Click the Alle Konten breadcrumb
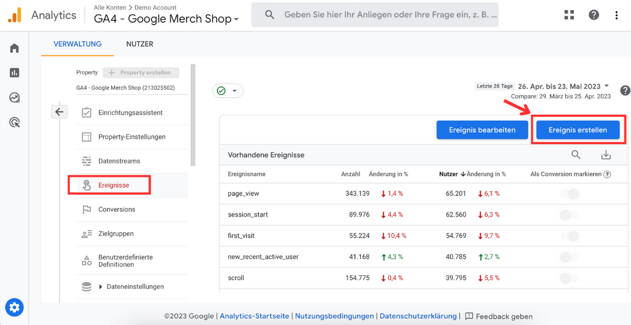This screenshot has height=325, width=631. point(110,8)
